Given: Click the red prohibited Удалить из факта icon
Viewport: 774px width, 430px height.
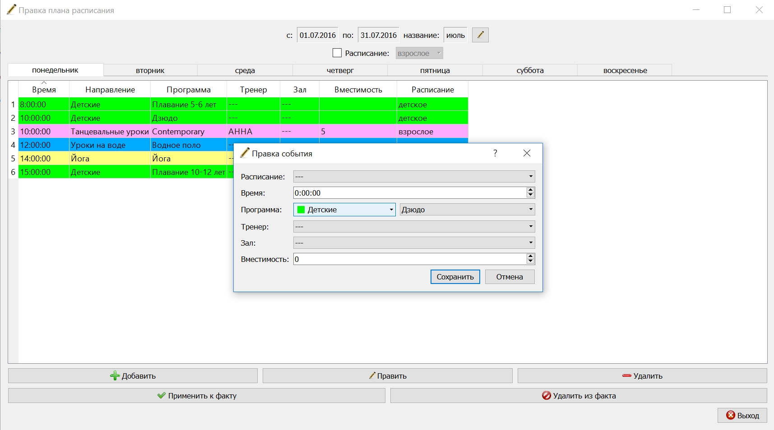Looking at the screenshot, I should [x=546, y=395].
